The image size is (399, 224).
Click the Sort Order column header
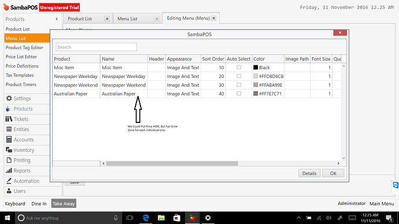213,59
